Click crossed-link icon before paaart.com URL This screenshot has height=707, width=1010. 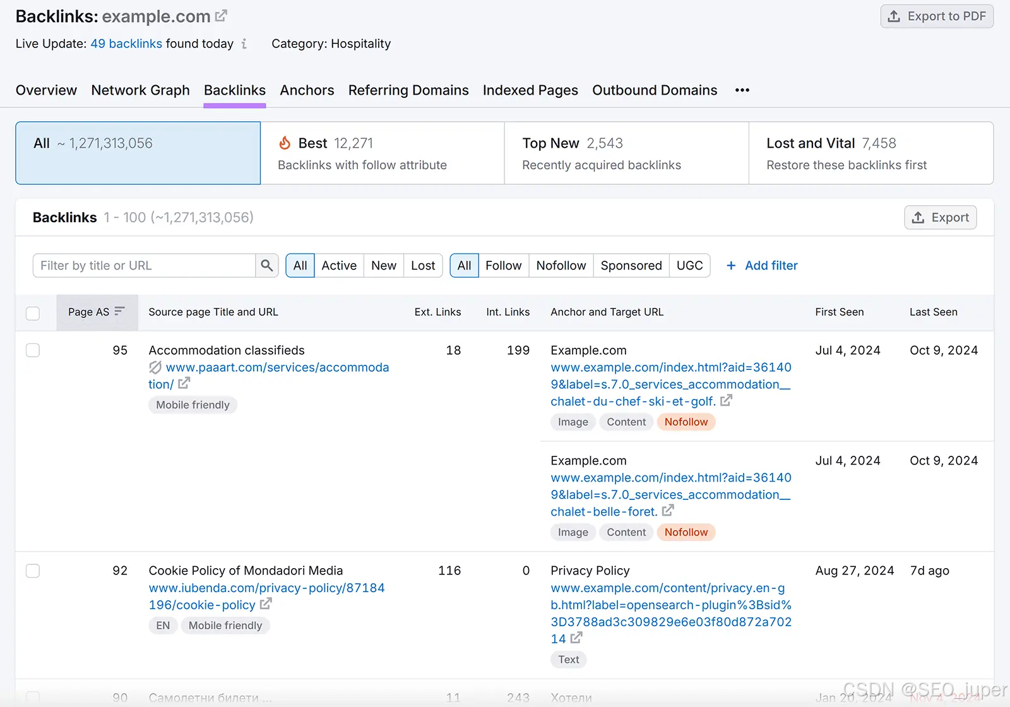pos(155,367)
